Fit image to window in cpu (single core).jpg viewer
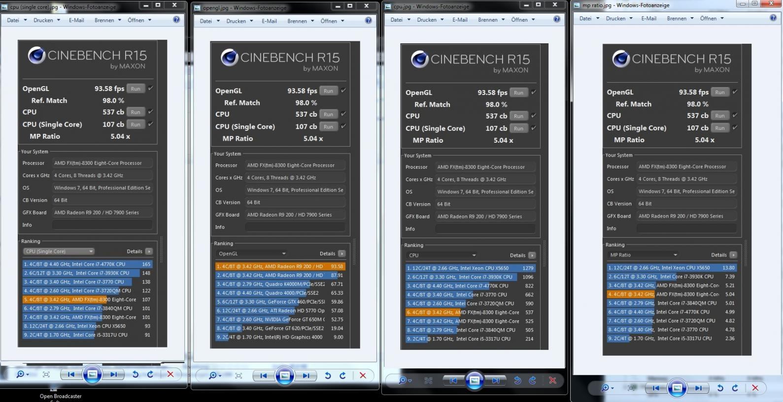The width and height of the screenshot is (783, 402). point(46,374)
